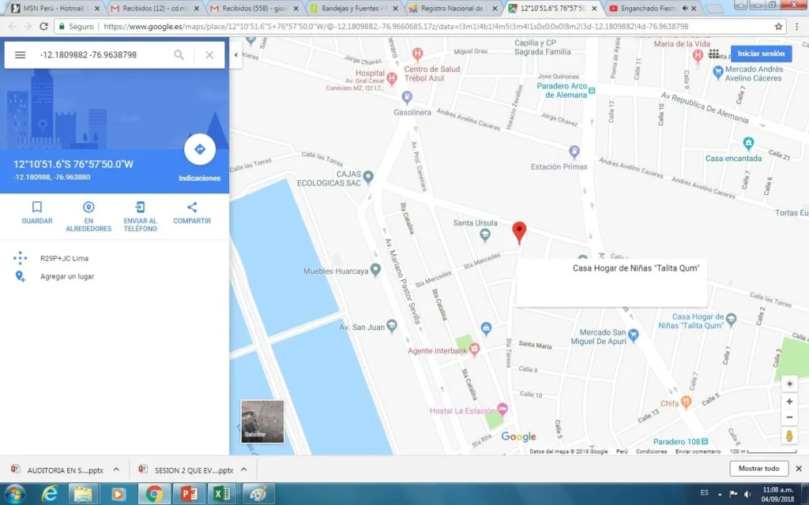This screenshot has width=809, height=505.
Task: Click the browser reload button
Action: click(44, 26)
